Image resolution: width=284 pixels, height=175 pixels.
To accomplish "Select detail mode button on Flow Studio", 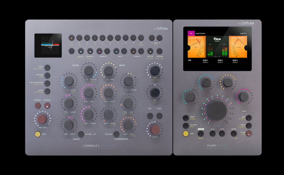I will (249, 125).
